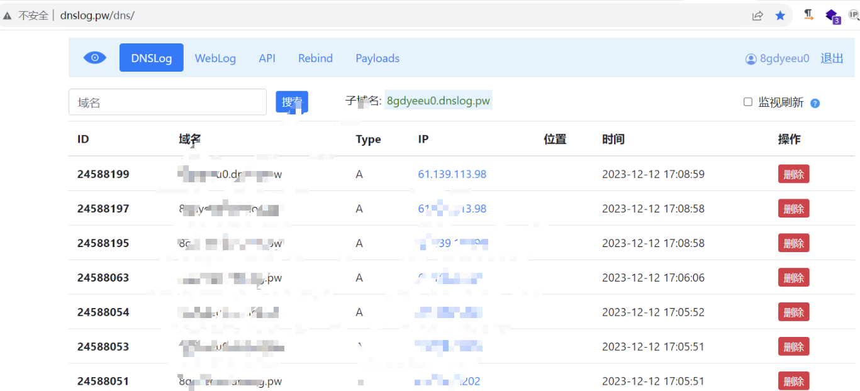860x391 pixels.
Task: Click the eye logo icon
Action: [95, 58]
